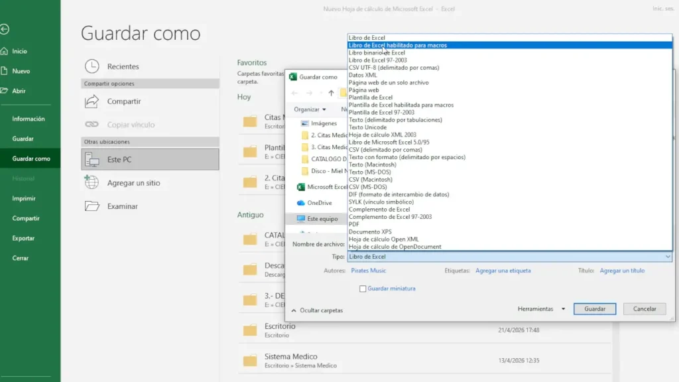Choose Hoja de cálculo XML 2003
The height and width of the screenshot is (382, 679).
[510, 135]
